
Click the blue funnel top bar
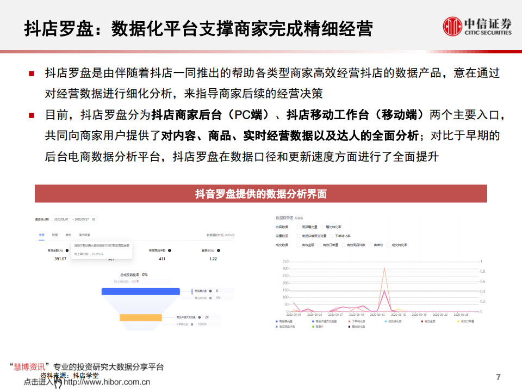pyautogui.click(x=140, y=292)
